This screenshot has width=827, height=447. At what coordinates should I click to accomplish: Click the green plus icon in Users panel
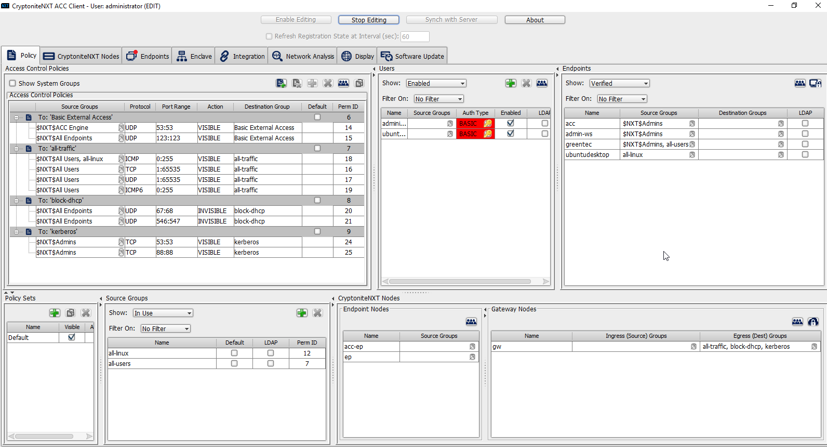511,83
